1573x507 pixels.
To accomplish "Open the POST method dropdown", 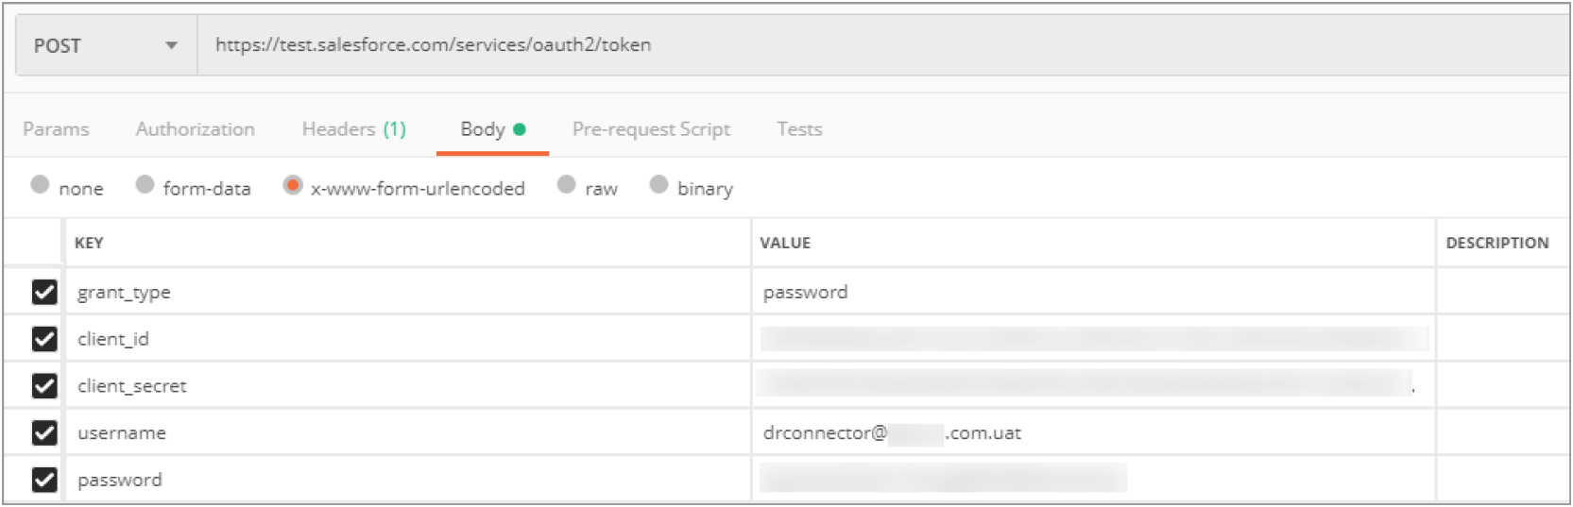I will 106,45.
